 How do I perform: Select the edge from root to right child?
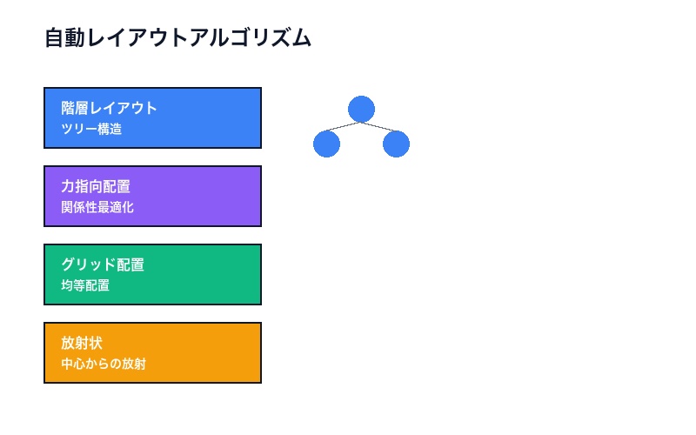click(x=377, y=126)
